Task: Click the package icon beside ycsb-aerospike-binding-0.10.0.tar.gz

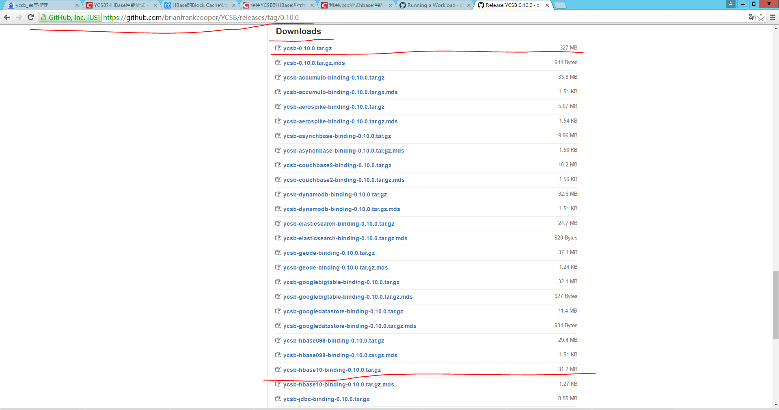Action: coord(278,106)
